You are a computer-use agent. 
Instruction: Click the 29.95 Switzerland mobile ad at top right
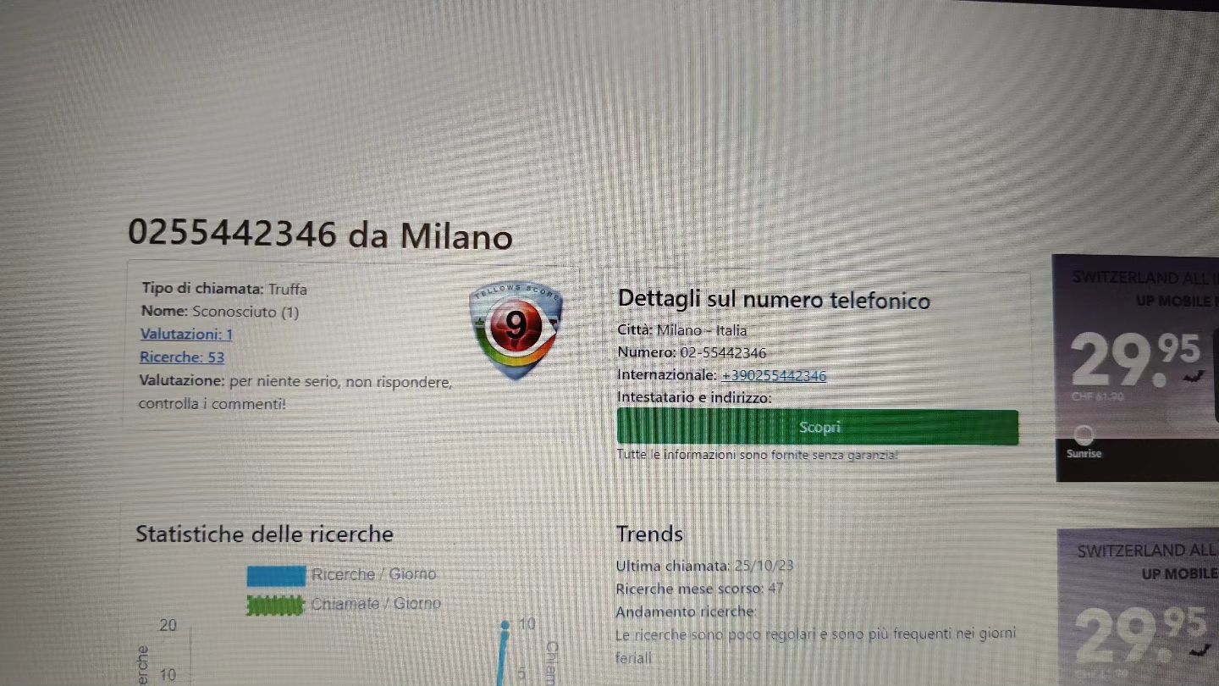[x=1135, y=368]
